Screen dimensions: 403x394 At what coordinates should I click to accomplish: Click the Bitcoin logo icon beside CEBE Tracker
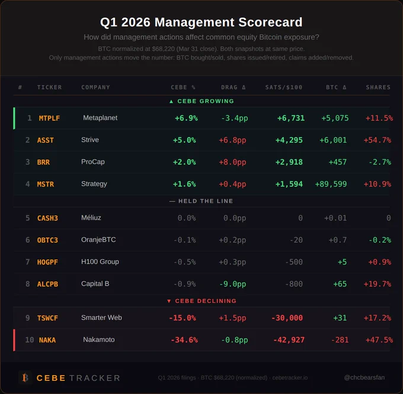tap(25, 377)
